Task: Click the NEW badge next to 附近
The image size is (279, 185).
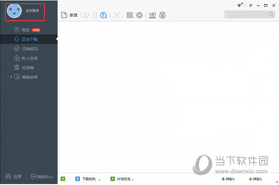Action: [x=36, y=30]
